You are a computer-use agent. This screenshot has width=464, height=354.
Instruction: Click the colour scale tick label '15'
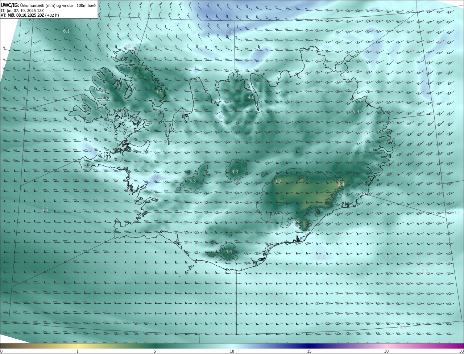pyautogui.click(x=309, y=351)
